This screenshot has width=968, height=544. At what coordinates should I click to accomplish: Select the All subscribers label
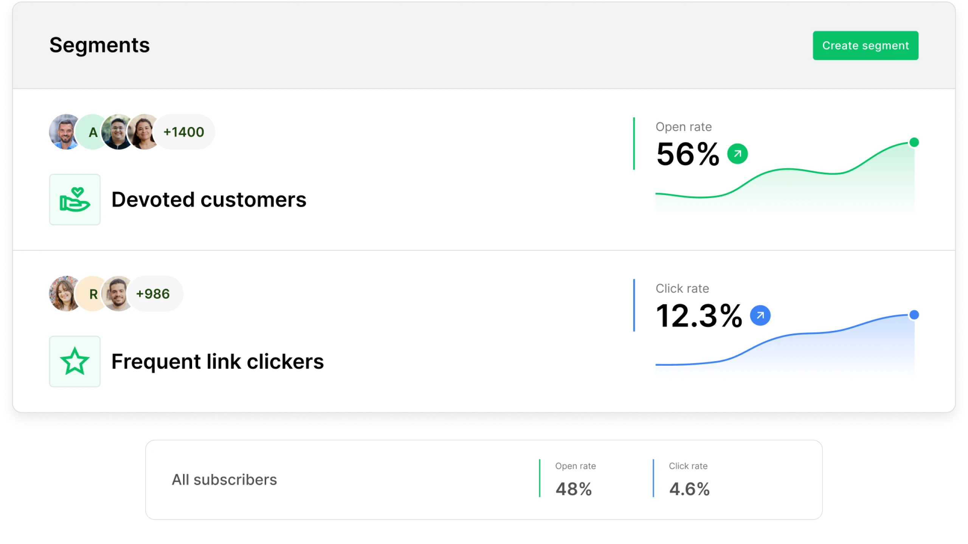tap(224, 480)
